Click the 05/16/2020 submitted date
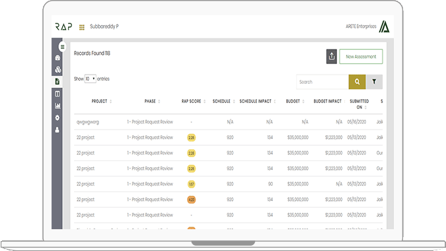446x251 pixels. tap(356, 122)
